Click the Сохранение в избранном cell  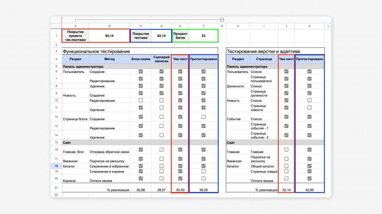(109, 166)
